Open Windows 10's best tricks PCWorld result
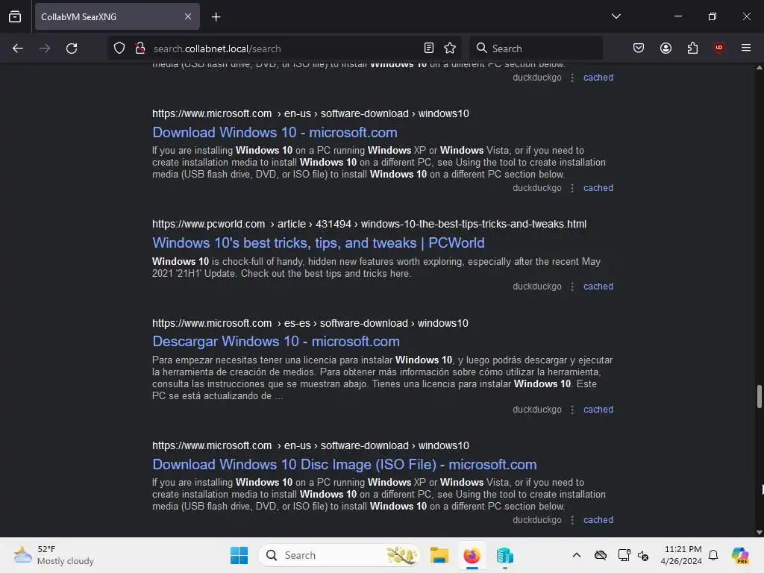This screenshot has height=573, width=764. pos(318,243)
